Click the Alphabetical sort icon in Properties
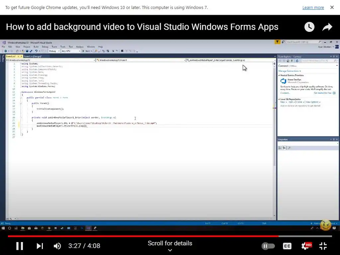 pos(284,148)
